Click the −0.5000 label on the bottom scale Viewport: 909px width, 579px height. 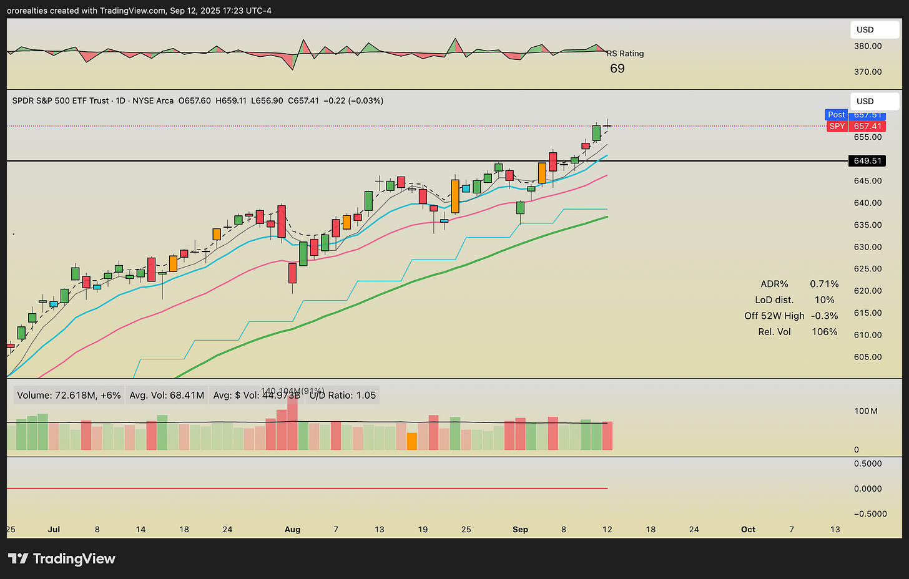point(870,514)
